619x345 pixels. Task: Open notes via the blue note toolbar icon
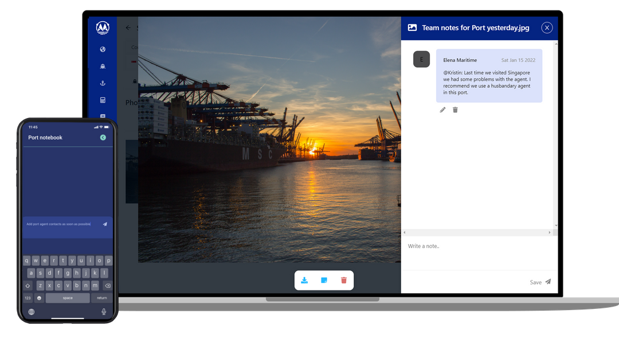tap(324, 280)
